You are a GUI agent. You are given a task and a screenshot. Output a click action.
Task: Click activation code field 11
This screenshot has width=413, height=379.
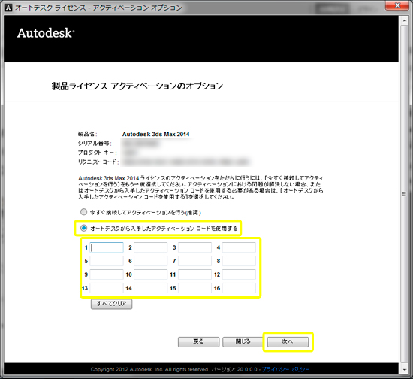pos(195,274)
